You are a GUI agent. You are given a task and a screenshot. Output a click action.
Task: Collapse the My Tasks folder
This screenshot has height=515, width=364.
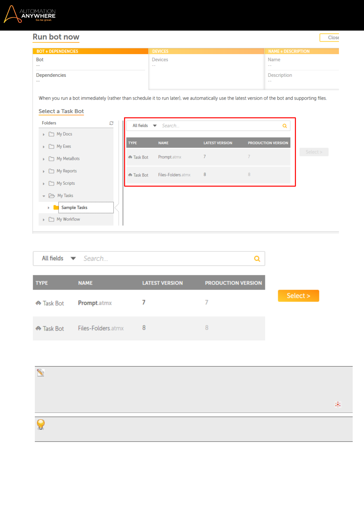pyautogui.click(x=44, y=196)
